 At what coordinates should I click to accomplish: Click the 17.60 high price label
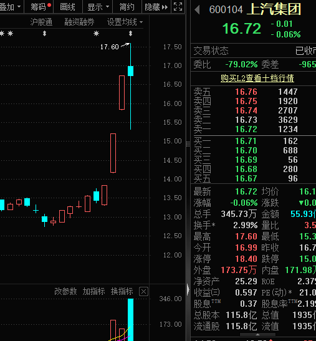pyautogui.click(x=110, y=47)
